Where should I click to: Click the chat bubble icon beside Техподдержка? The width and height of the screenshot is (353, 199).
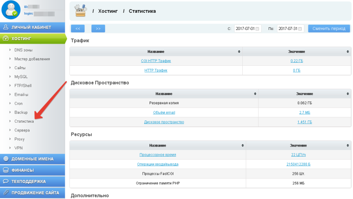tap(6, 181)
